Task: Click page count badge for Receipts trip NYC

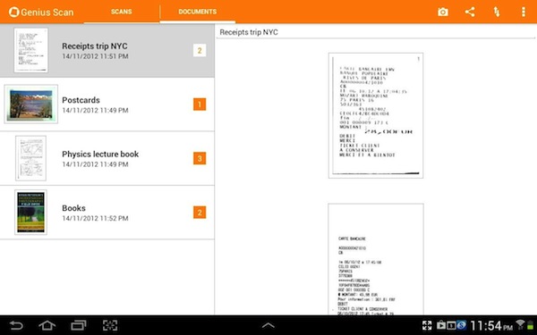Action: (x=200, y=51)
